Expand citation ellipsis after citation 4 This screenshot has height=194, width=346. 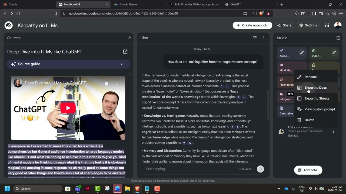click(x=244, y=97)
